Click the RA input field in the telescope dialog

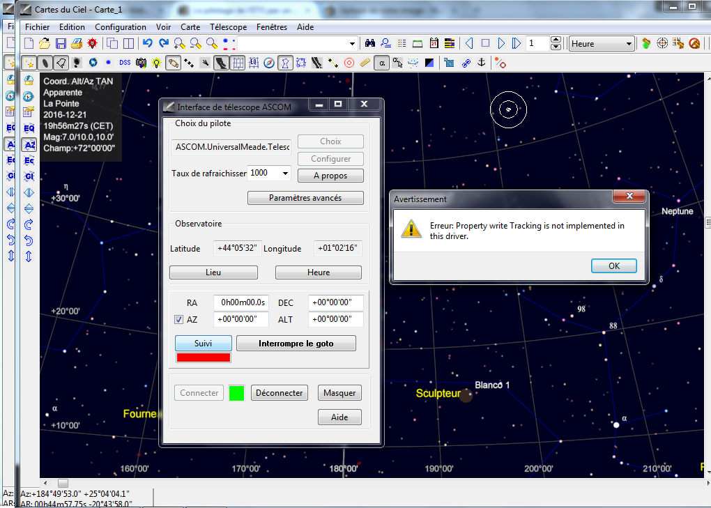coord(240,302)
